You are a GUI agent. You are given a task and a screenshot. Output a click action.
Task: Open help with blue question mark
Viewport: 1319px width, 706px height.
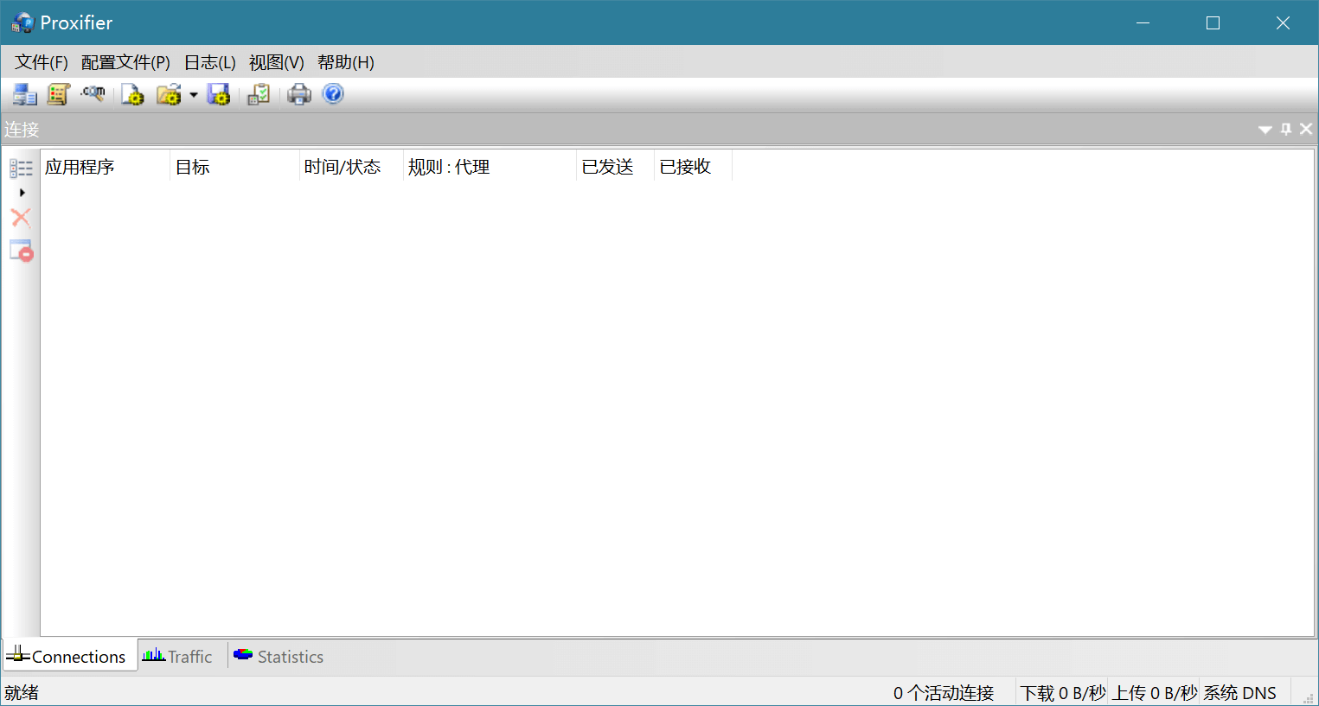[x=333, y=93]
